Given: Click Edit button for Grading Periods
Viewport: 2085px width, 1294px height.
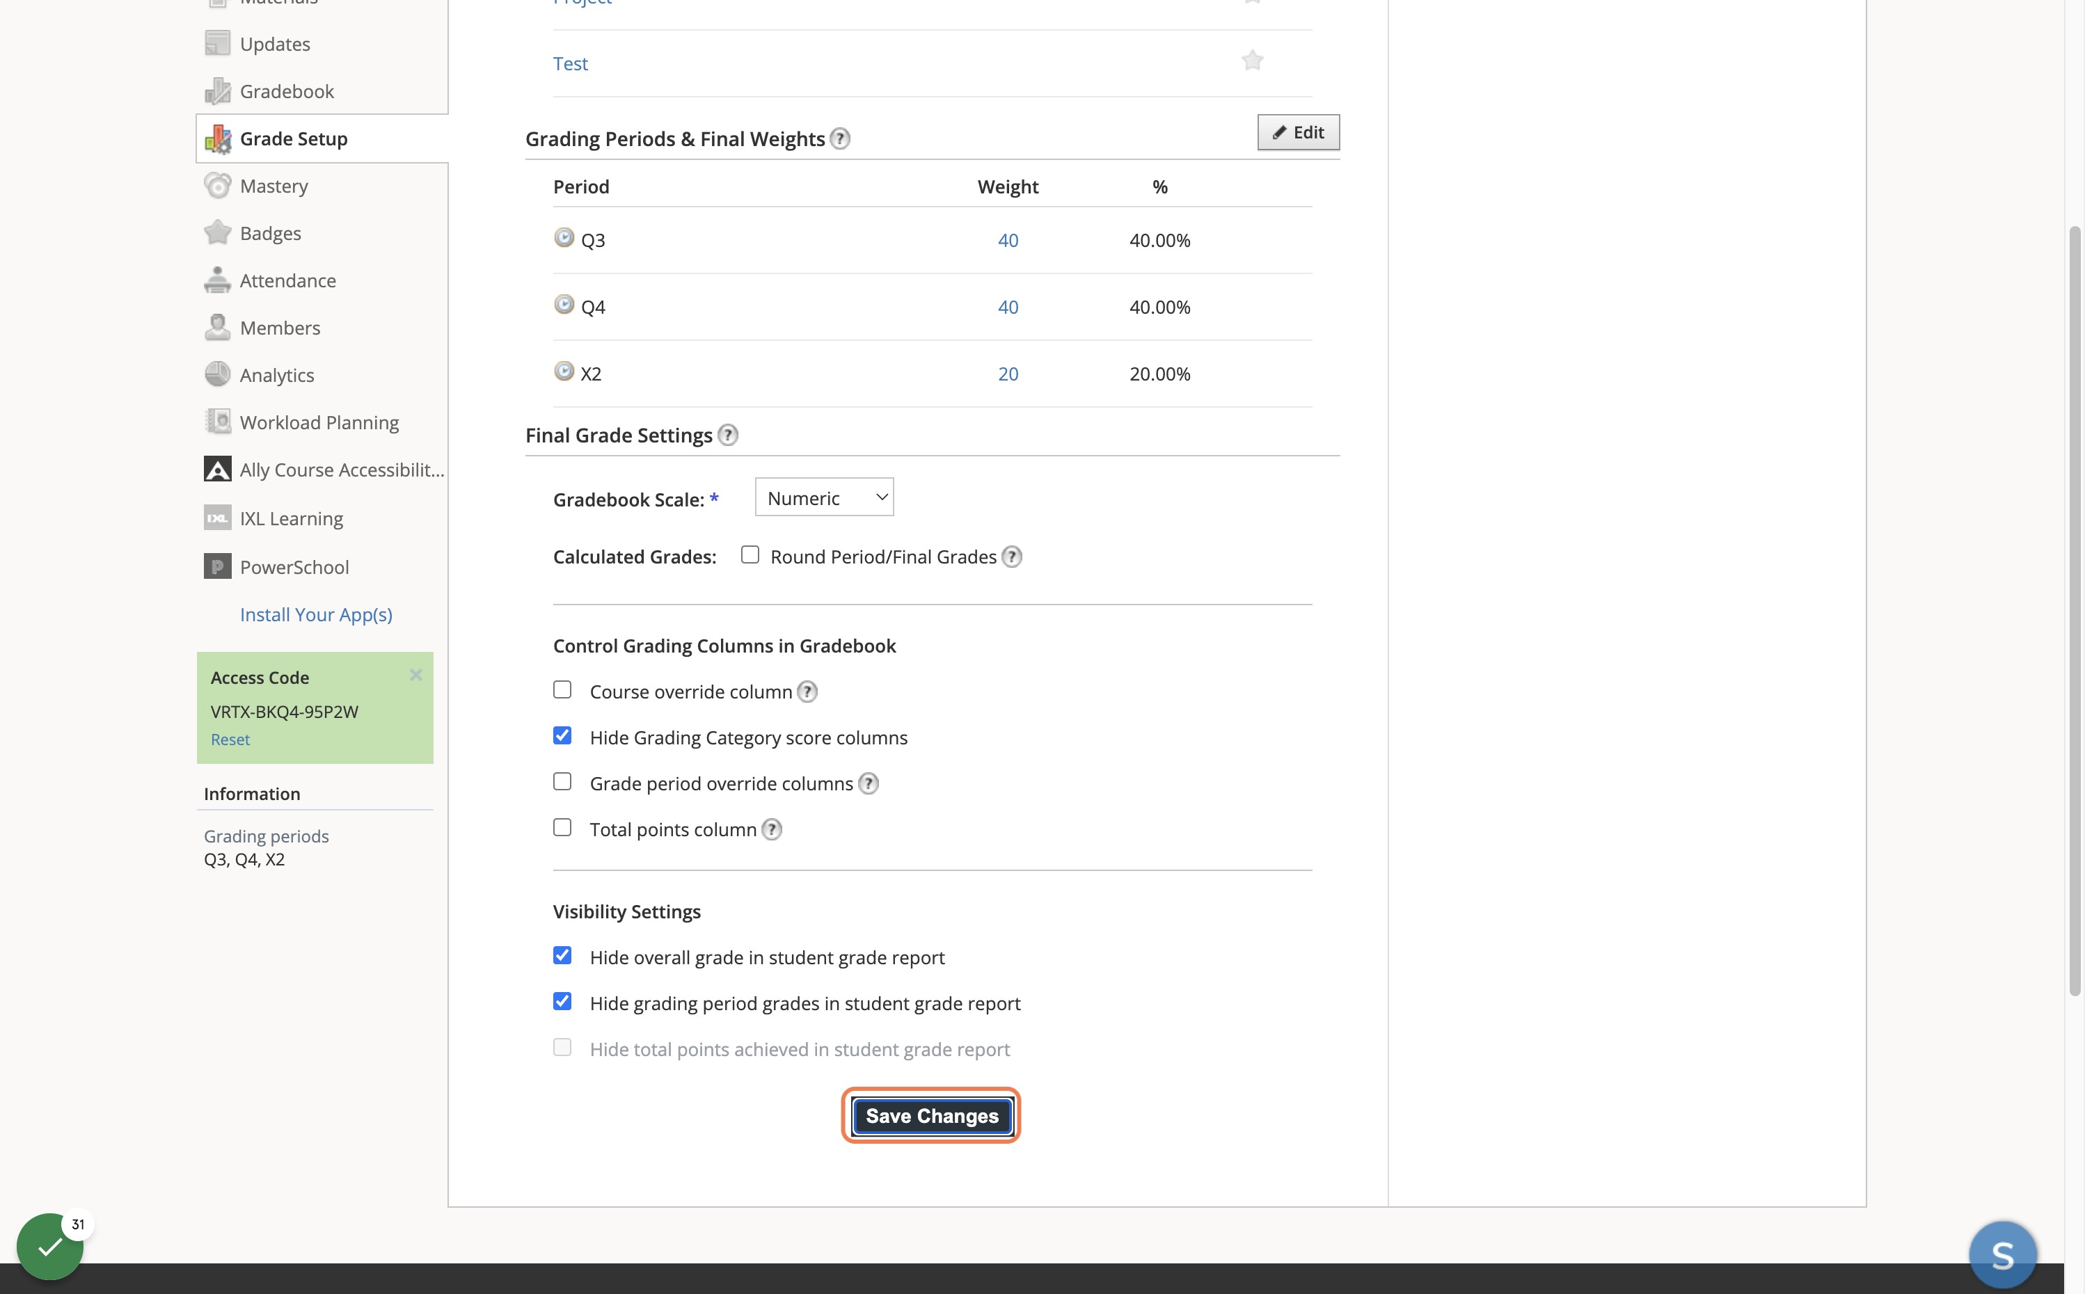Looking at the screenshot, I should (1299, 131).
